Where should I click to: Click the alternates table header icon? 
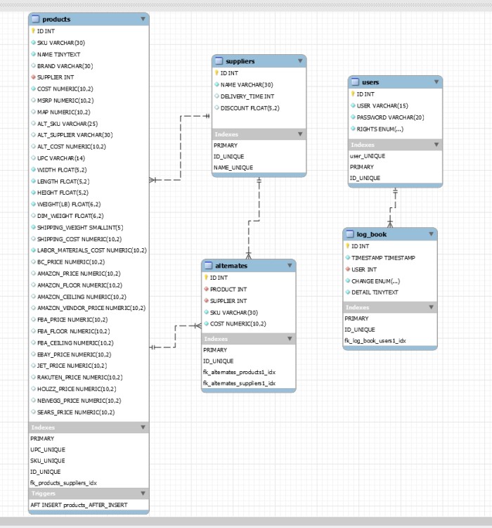209,266
